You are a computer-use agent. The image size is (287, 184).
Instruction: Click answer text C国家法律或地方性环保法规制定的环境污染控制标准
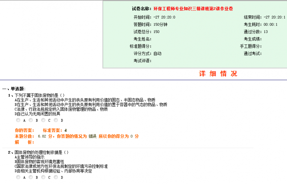61,166
